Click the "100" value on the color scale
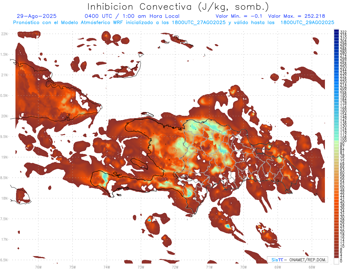Image resolution: width=350 pixels, height=271 pixels. pos(343,141)
